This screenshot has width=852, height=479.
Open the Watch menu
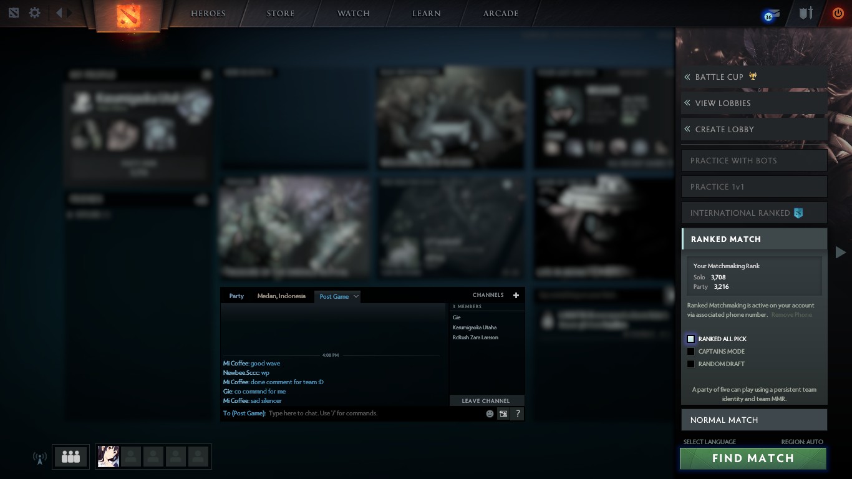[354, 13]
